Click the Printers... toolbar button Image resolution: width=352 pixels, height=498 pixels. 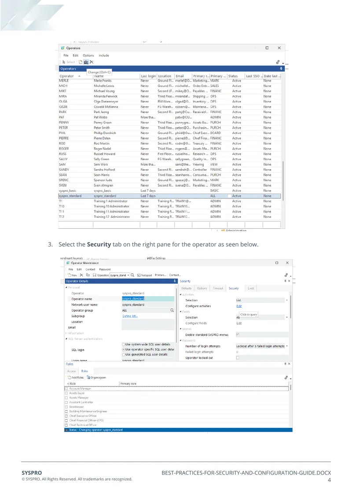pos(161,275)
